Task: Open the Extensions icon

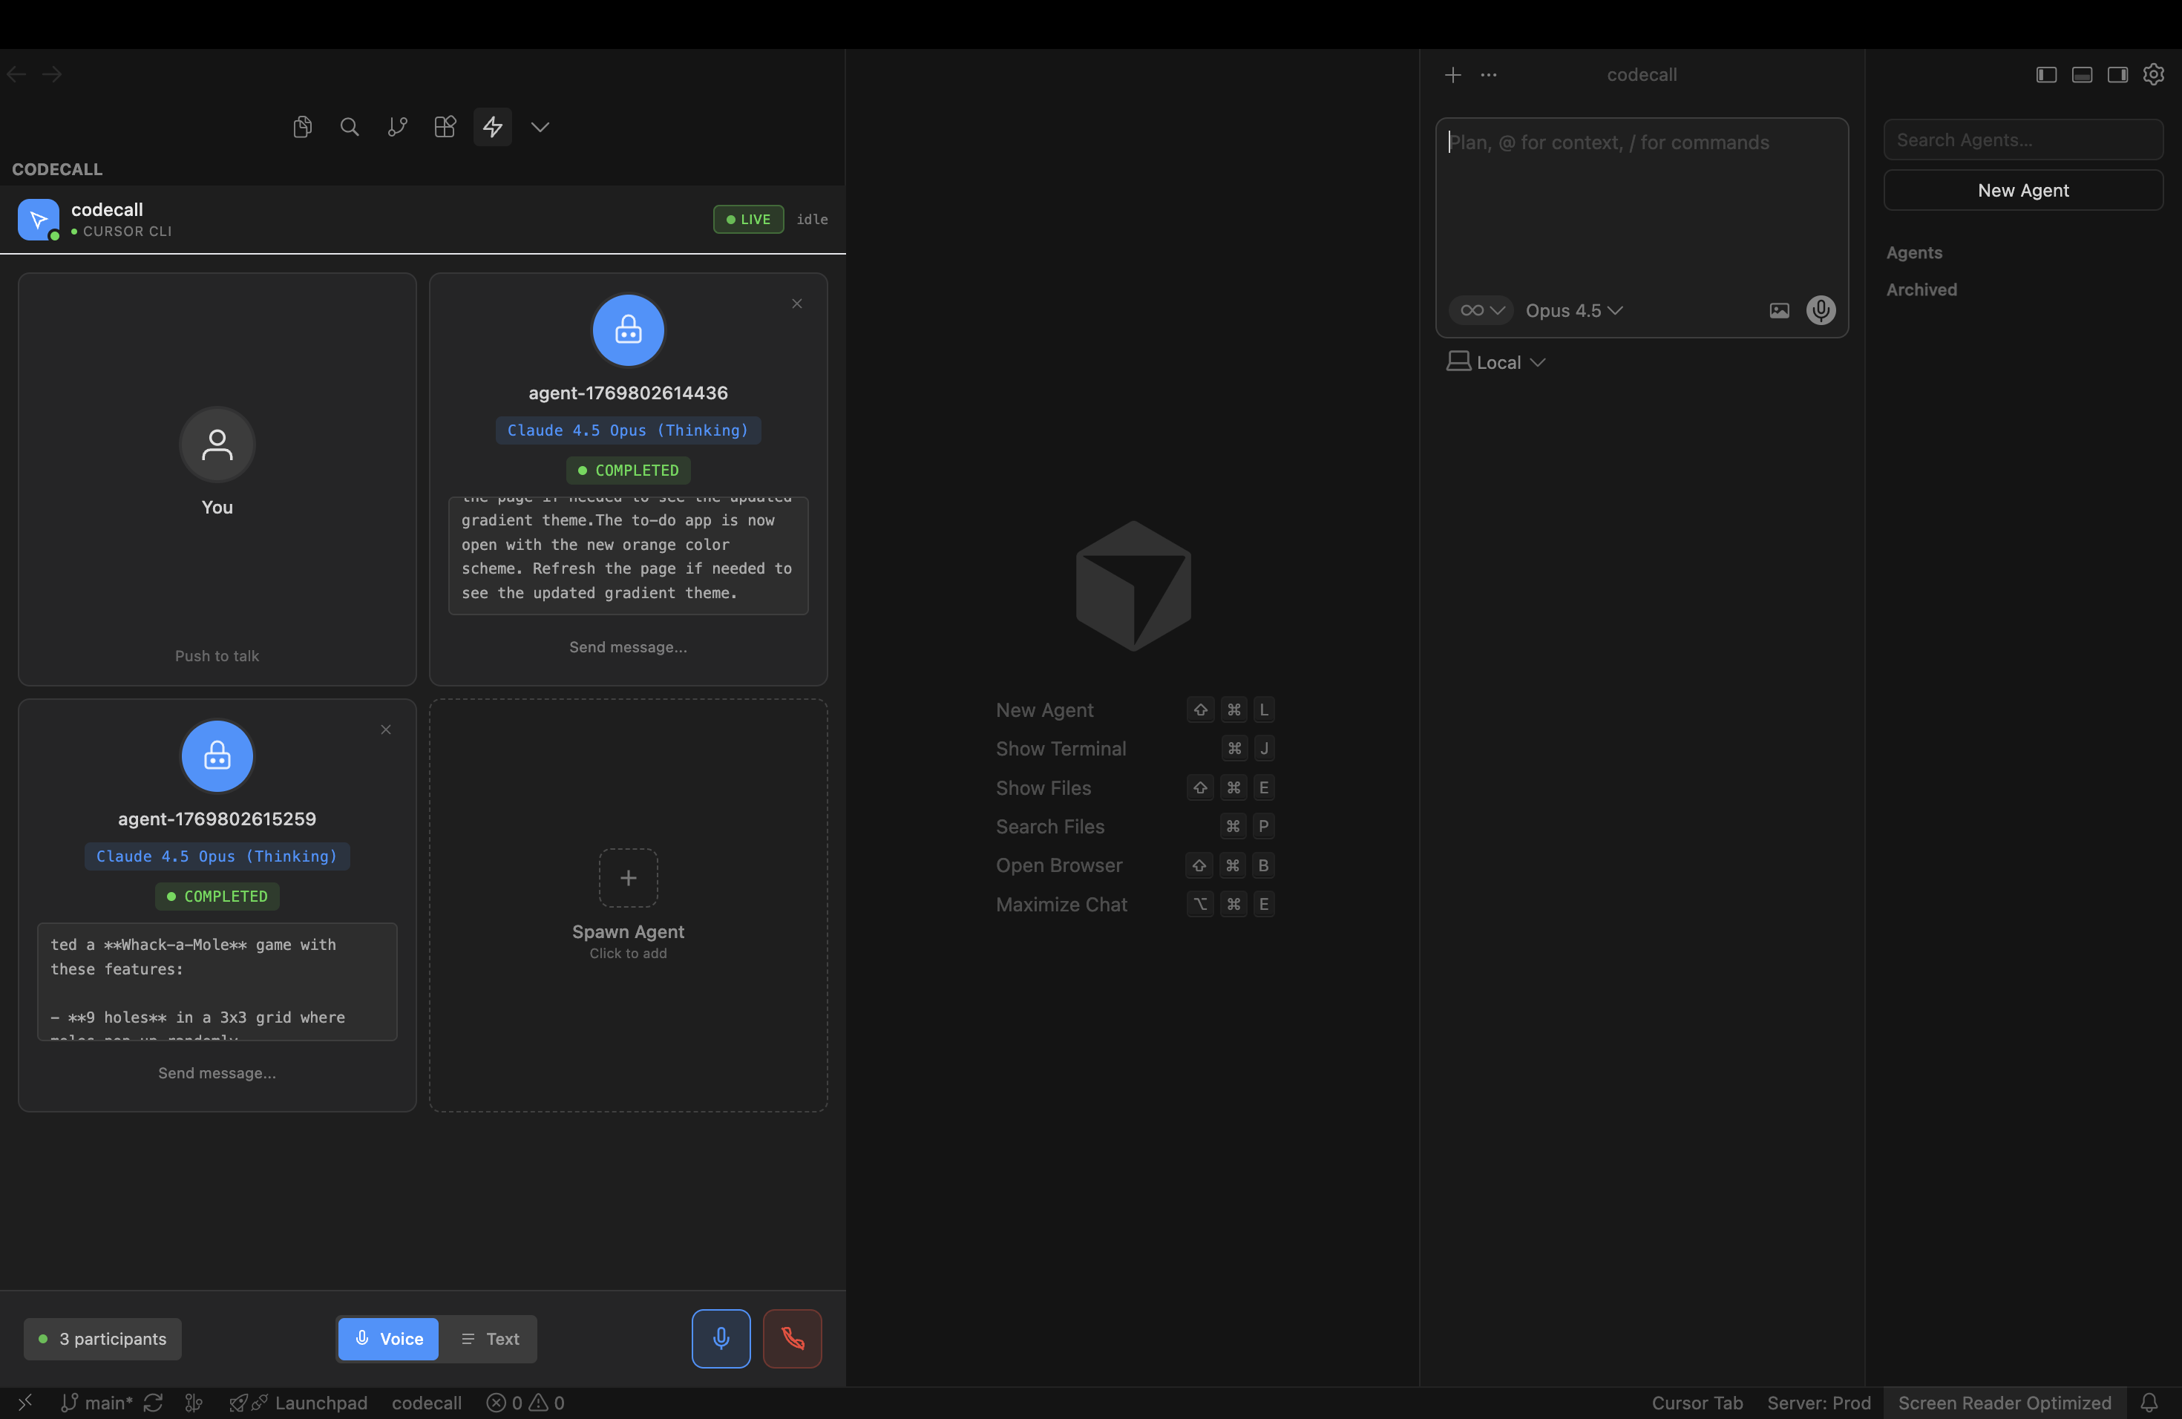Action: click(445, 126)
